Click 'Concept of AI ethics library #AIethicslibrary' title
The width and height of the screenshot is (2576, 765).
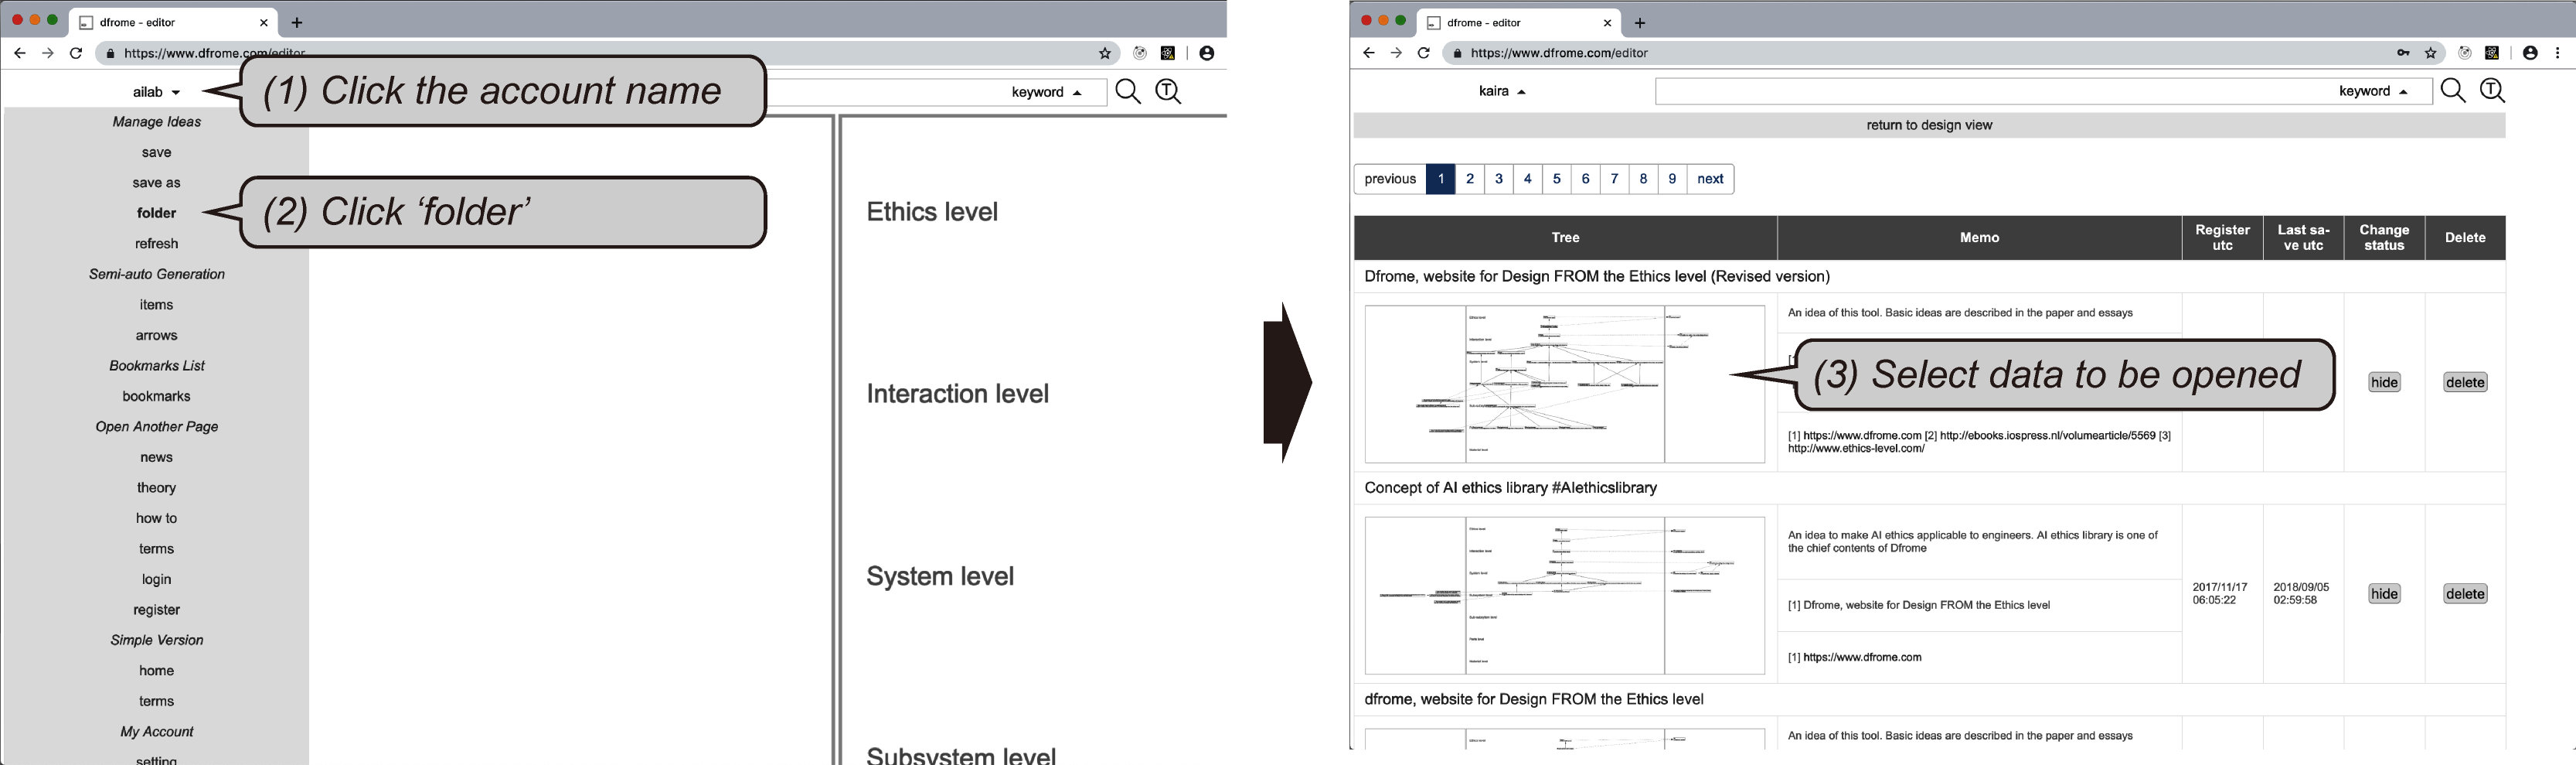click(x=1510, y=487)
